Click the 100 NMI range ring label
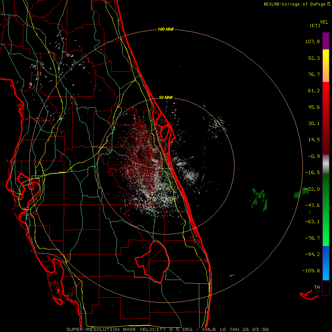Viewport: 332px width, 332px height. click(x=166, y=29)
